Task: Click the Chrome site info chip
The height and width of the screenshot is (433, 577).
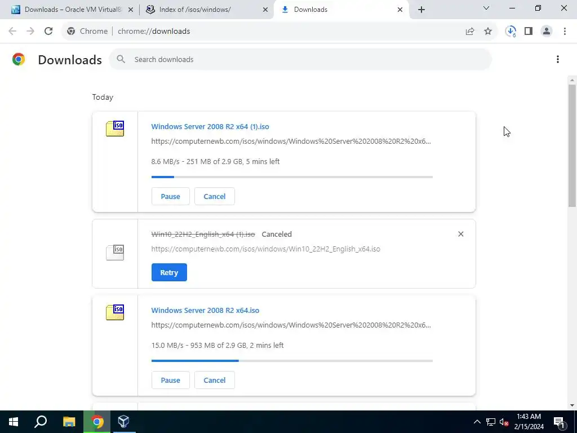Action: 87,32
